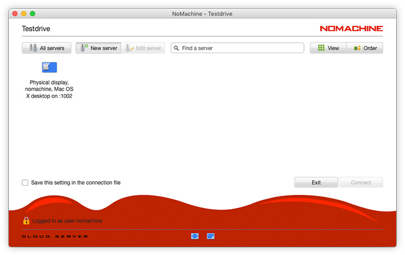Enable Save this setting in connection file
The image size is (405, 255).
point(25,183)
